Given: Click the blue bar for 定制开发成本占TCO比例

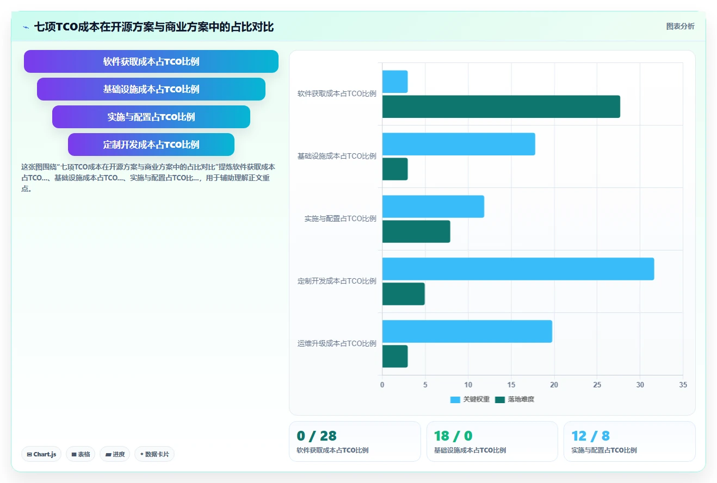Looking at the screenshot, I should 518,269.
